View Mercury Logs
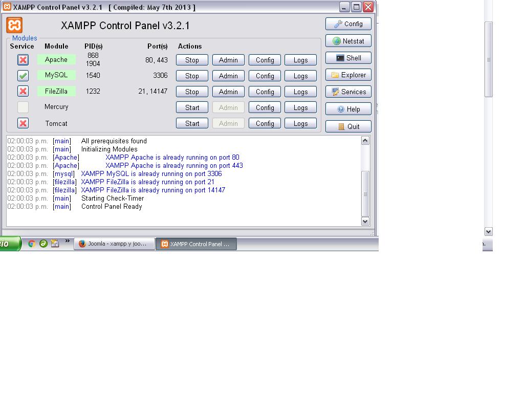The height and width of the screenshot is (393, 524). [300, 107]
